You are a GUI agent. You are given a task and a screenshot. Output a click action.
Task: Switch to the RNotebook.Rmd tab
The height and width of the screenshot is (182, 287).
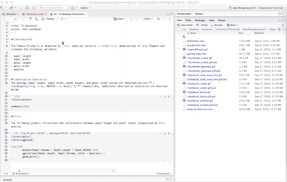[35, 14]
